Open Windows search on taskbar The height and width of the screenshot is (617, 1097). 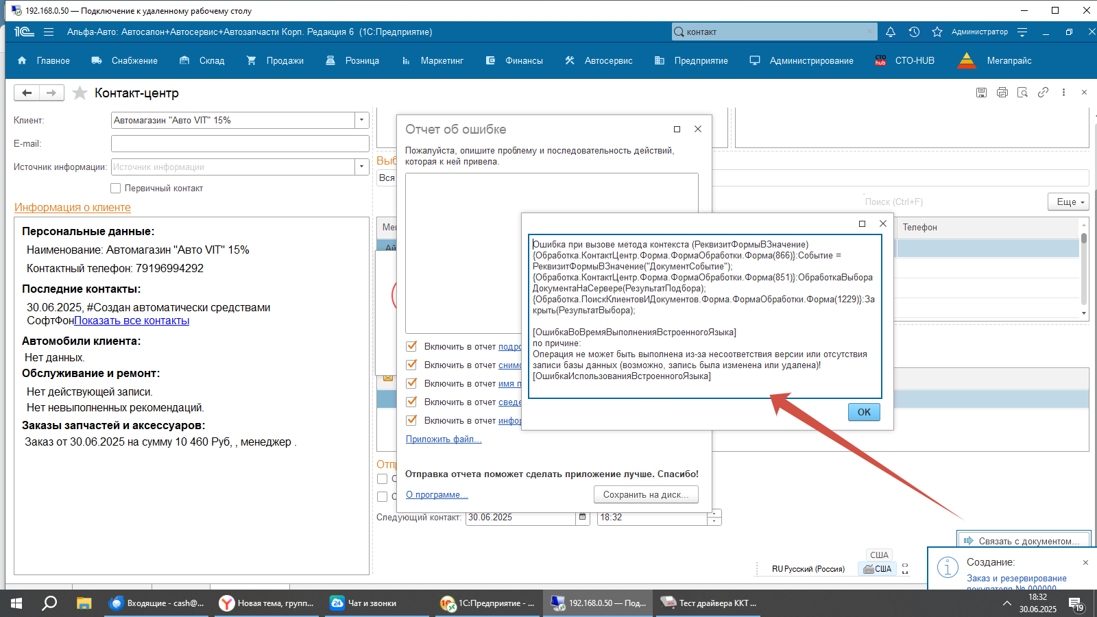[49, 603]
